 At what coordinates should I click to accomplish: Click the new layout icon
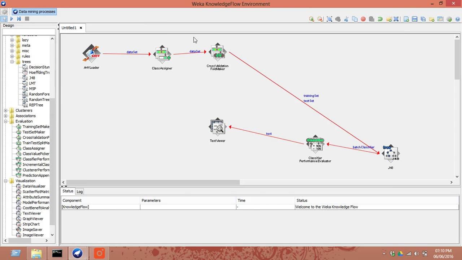pyautogui.click(x=406, y=19)
